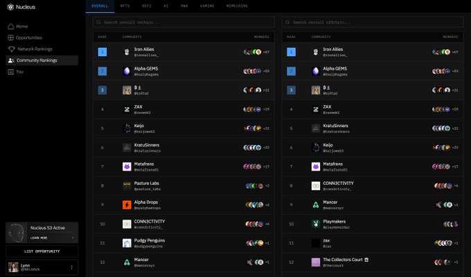471x277 pixels.
Task: Click Metafrens purple avatar in onchain table
Action: pyautogui.click(x=127, y=166)
